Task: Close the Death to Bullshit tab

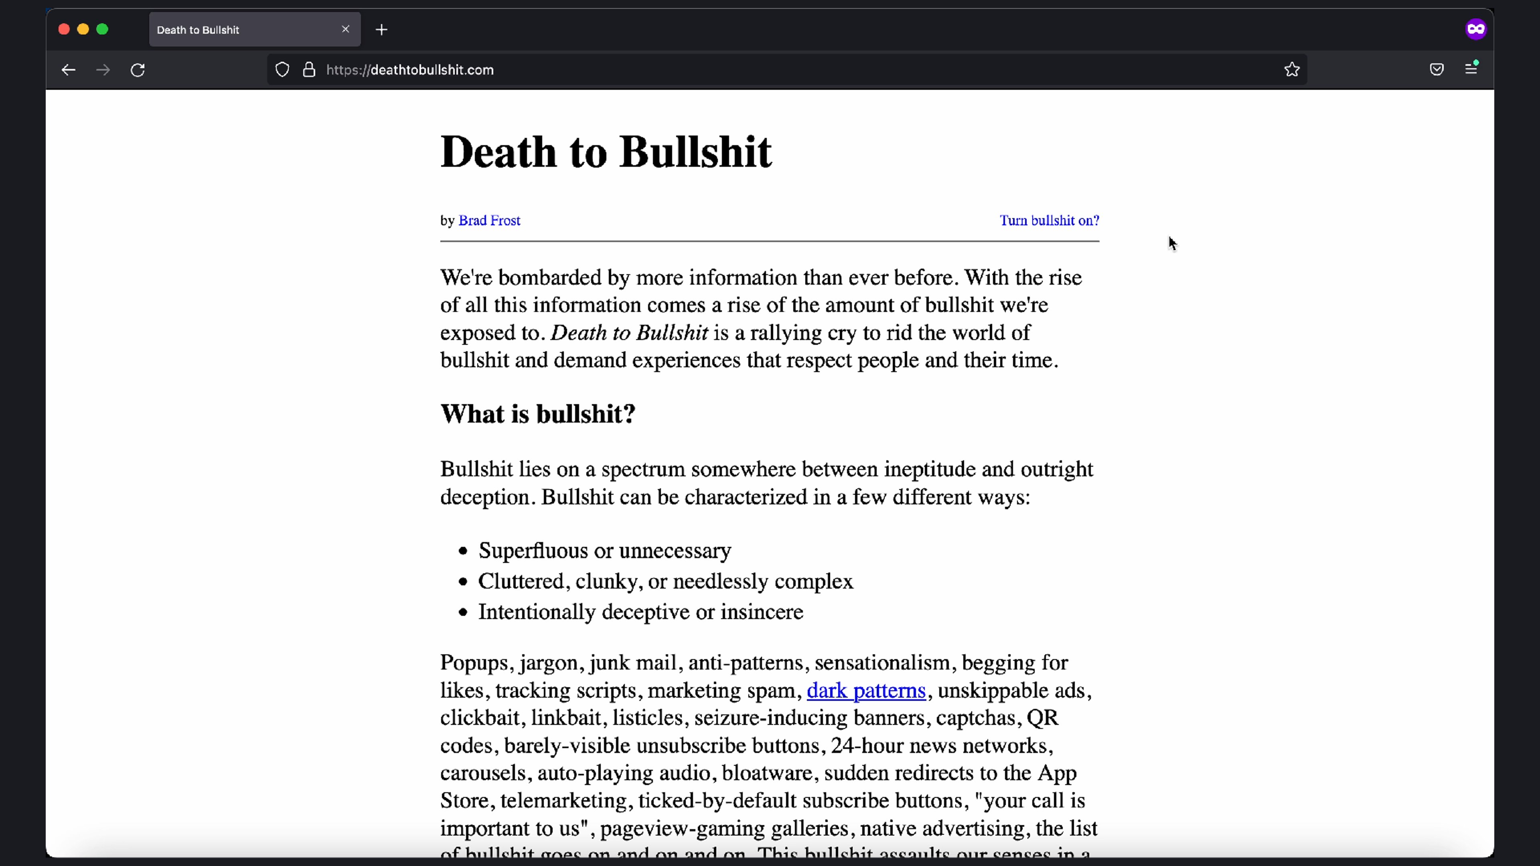Action: (346, 29)
